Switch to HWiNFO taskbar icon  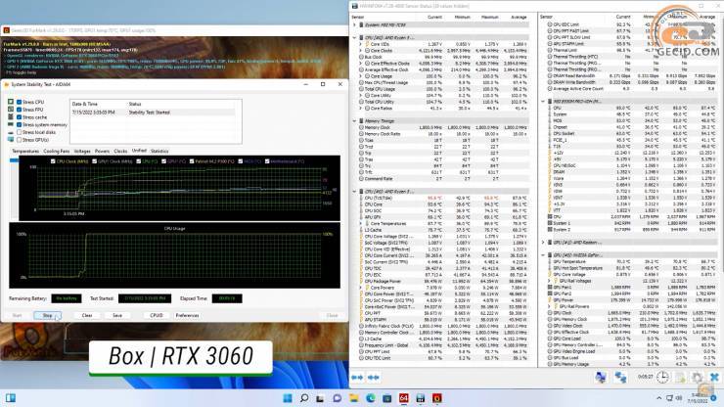420,398
